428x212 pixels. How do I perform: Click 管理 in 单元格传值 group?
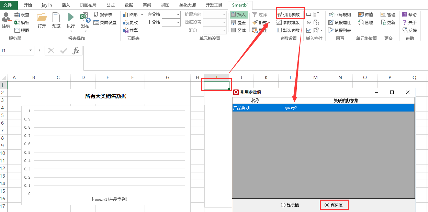(365, 23)
